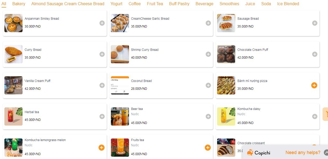This screenshot has height=159, width=328.
Task: Show the Ice Blended category
Action: (x=288, y=4)
